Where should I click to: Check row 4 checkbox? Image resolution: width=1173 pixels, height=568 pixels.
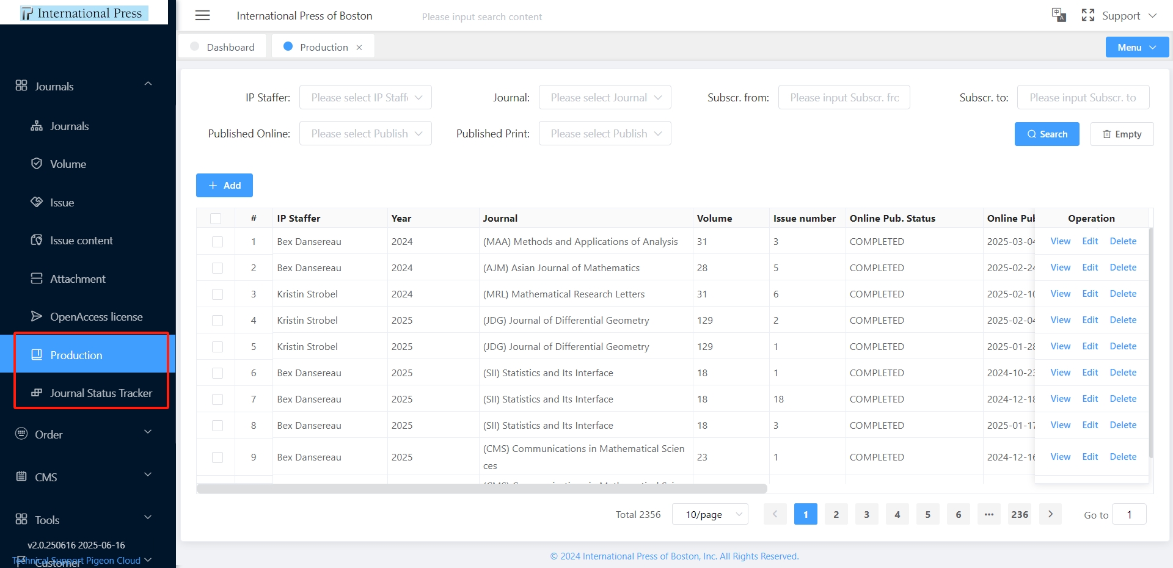pyautogui.click(x=217, y=321)
